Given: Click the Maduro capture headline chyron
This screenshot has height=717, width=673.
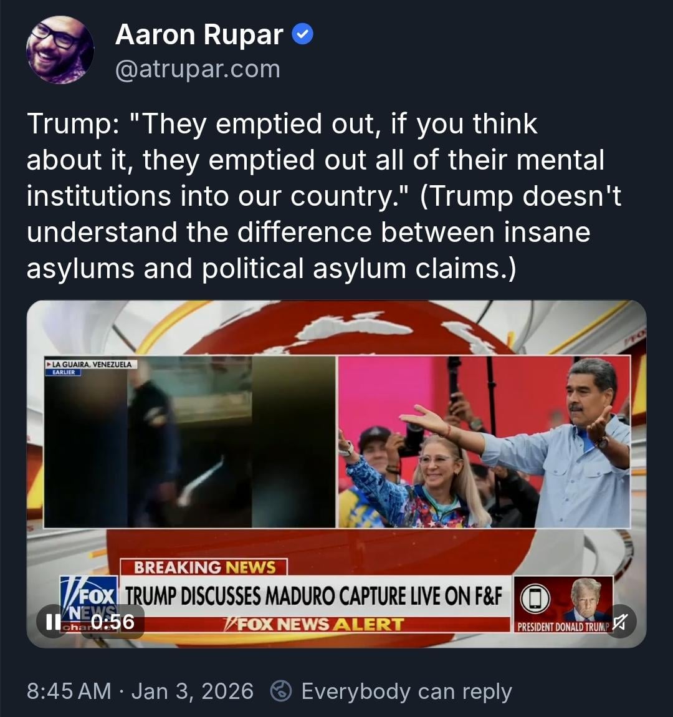Looking at the screenshot, I should coord(314,596).
